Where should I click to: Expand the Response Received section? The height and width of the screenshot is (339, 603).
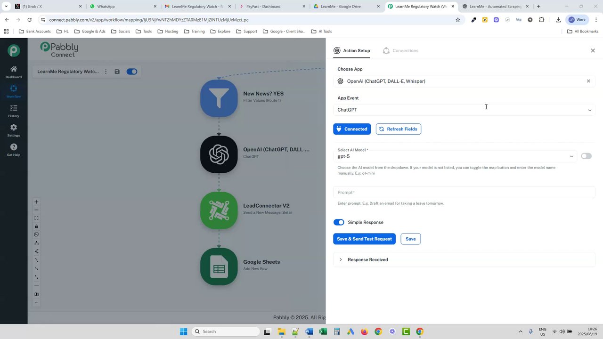tap(464, 259)
